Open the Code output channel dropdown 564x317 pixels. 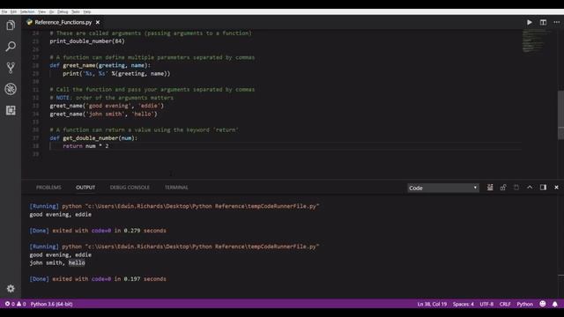coord(443,188)
